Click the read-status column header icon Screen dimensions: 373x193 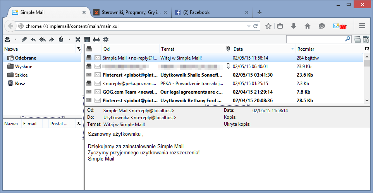(89, 49)
